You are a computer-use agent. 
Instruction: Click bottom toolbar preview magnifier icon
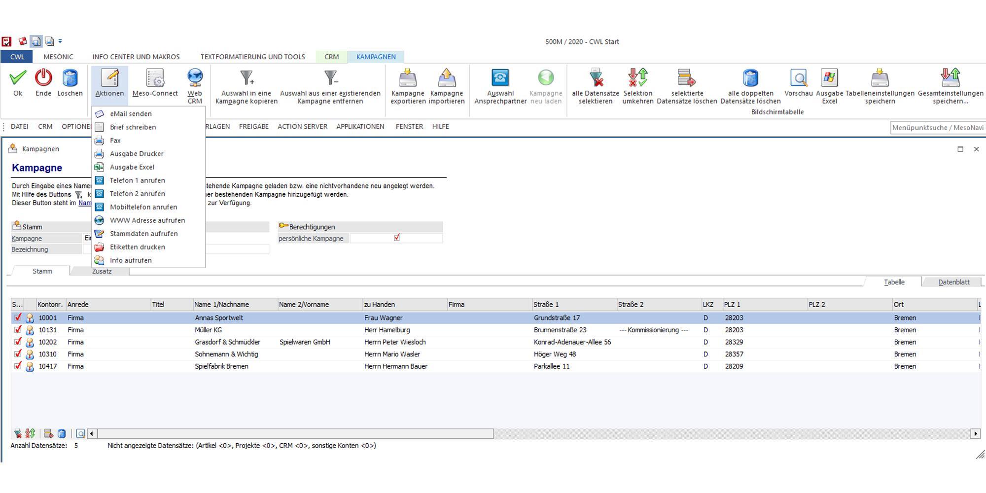(x=80, y=434)
